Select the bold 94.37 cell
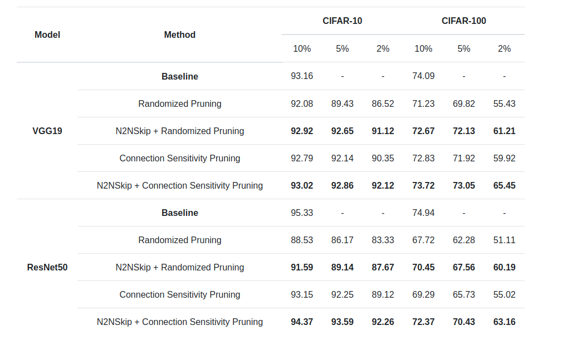This screenshot has height=340, width=562. (302, 322)
